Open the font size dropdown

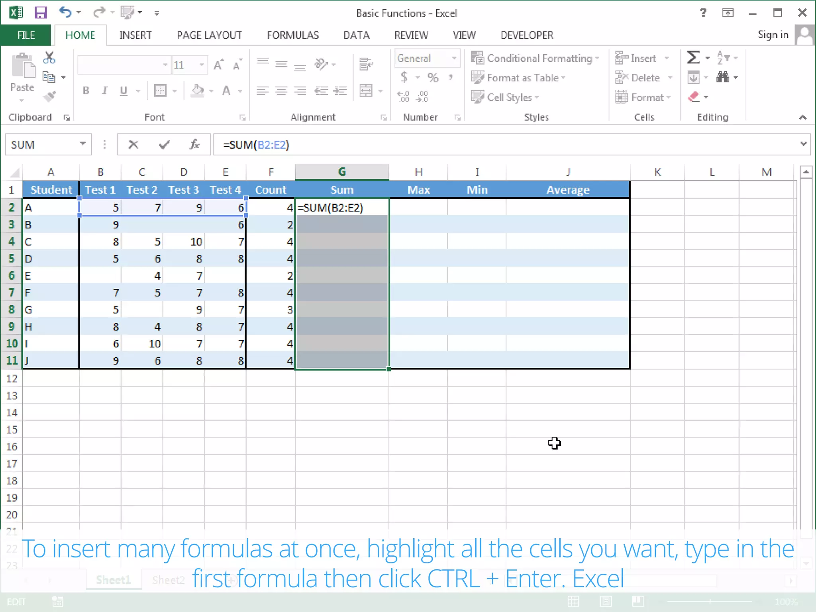click(x=202, y=65)
